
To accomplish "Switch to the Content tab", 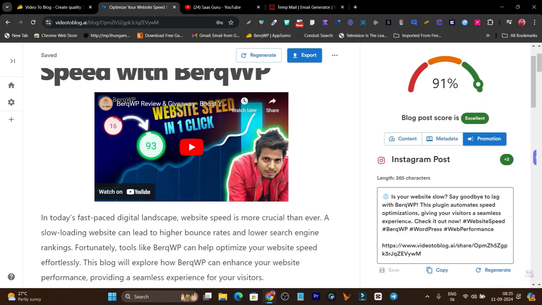I will pyautogui.click(x=403, y=139).
